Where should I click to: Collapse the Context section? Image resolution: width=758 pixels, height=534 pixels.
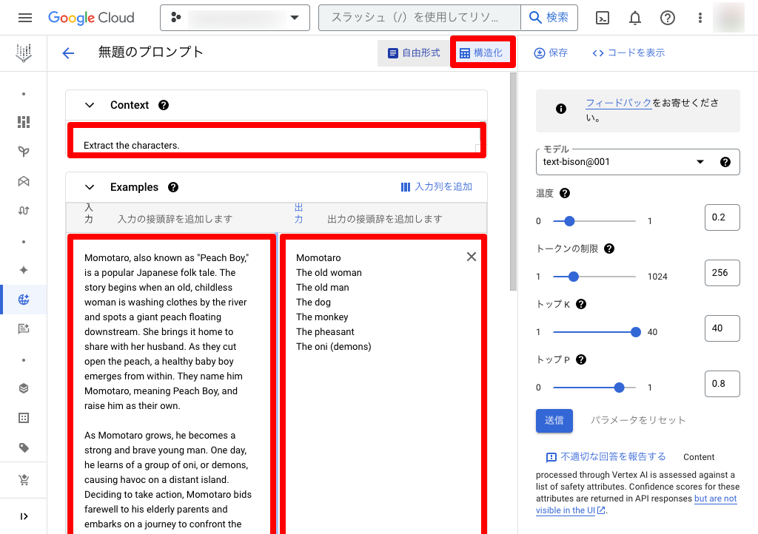[x=90, y=105]
